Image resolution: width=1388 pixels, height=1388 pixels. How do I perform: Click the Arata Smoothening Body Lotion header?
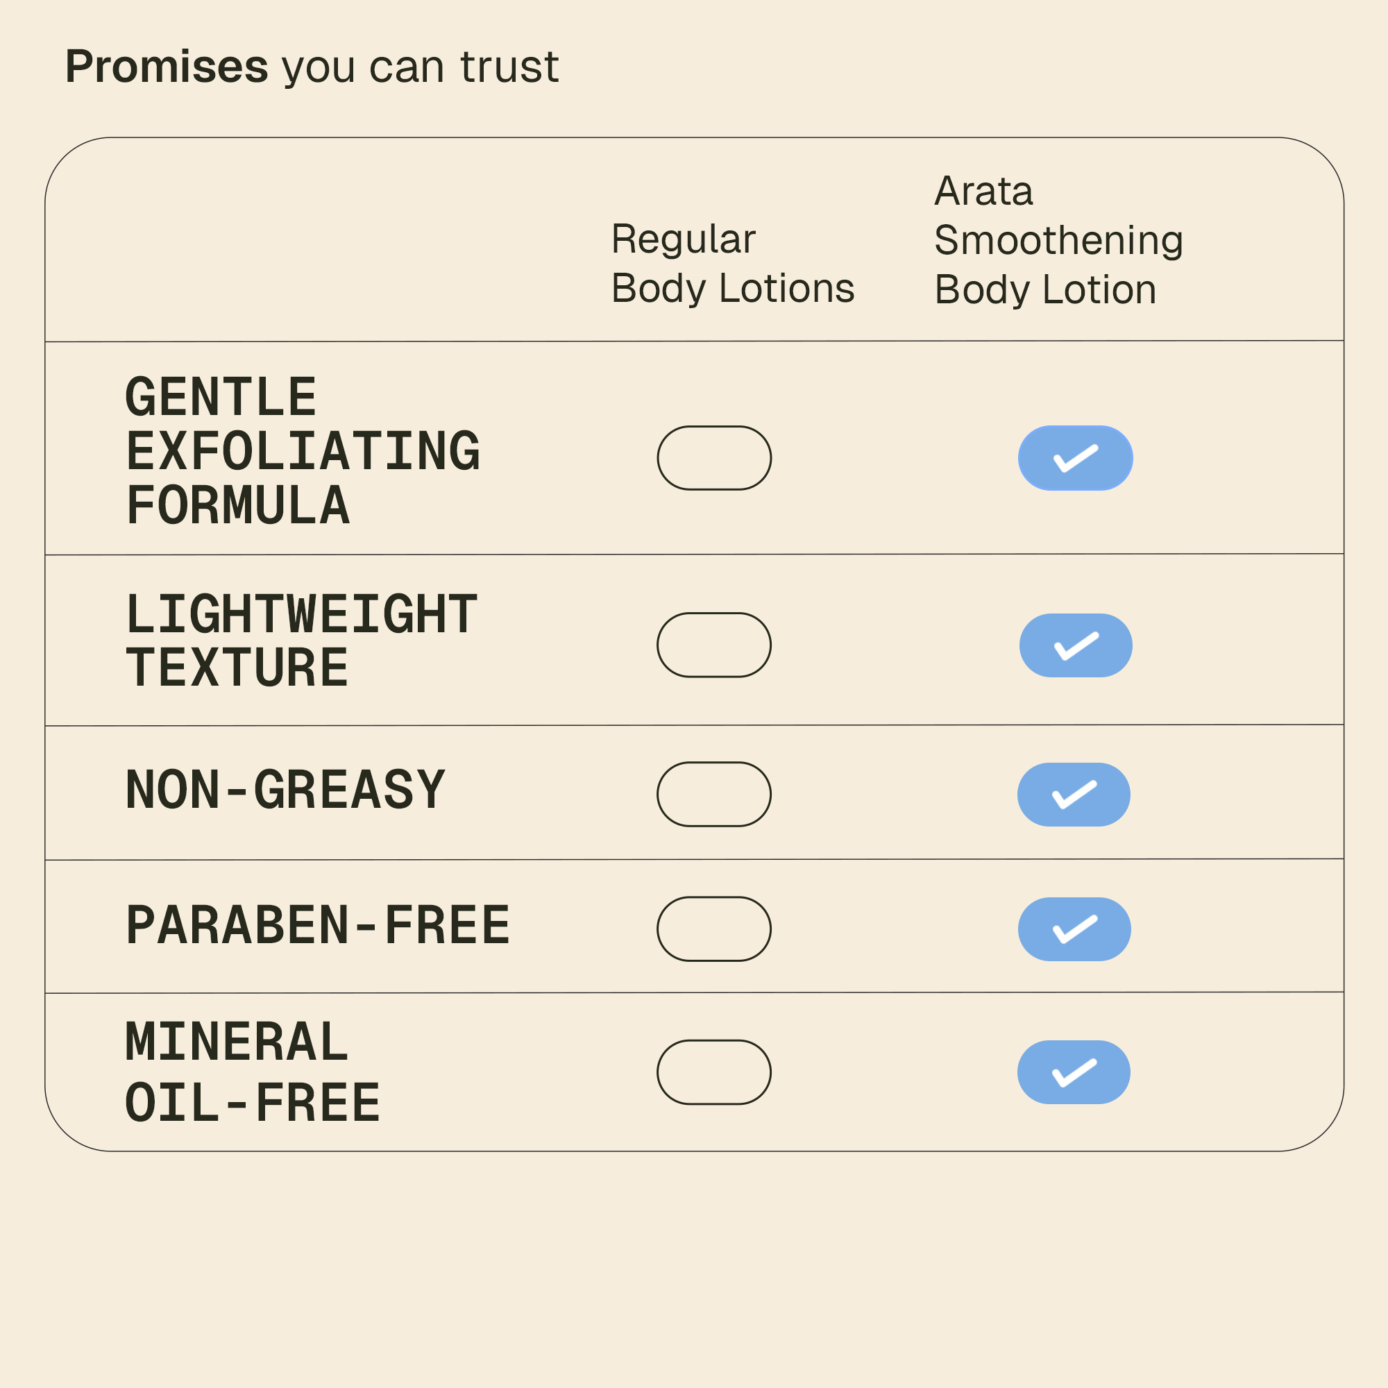[1058, 240]
